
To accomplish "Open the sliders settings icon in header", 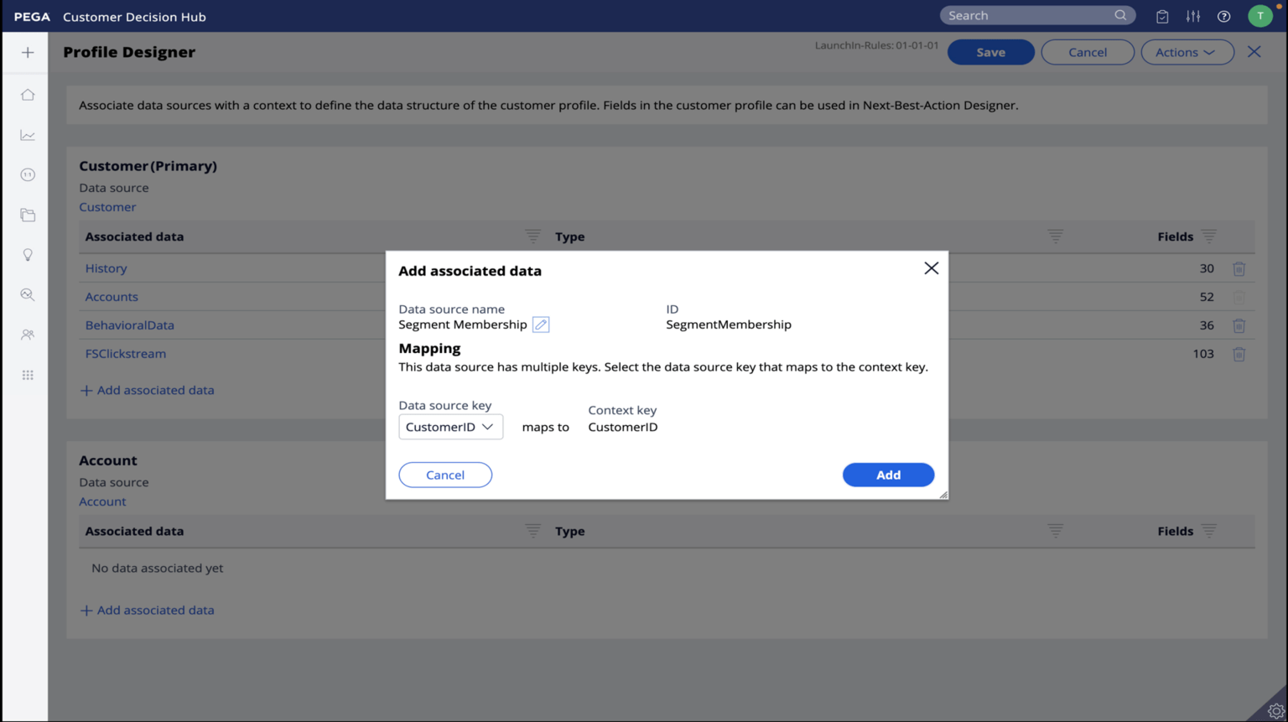I will [x=1192, y=16].
